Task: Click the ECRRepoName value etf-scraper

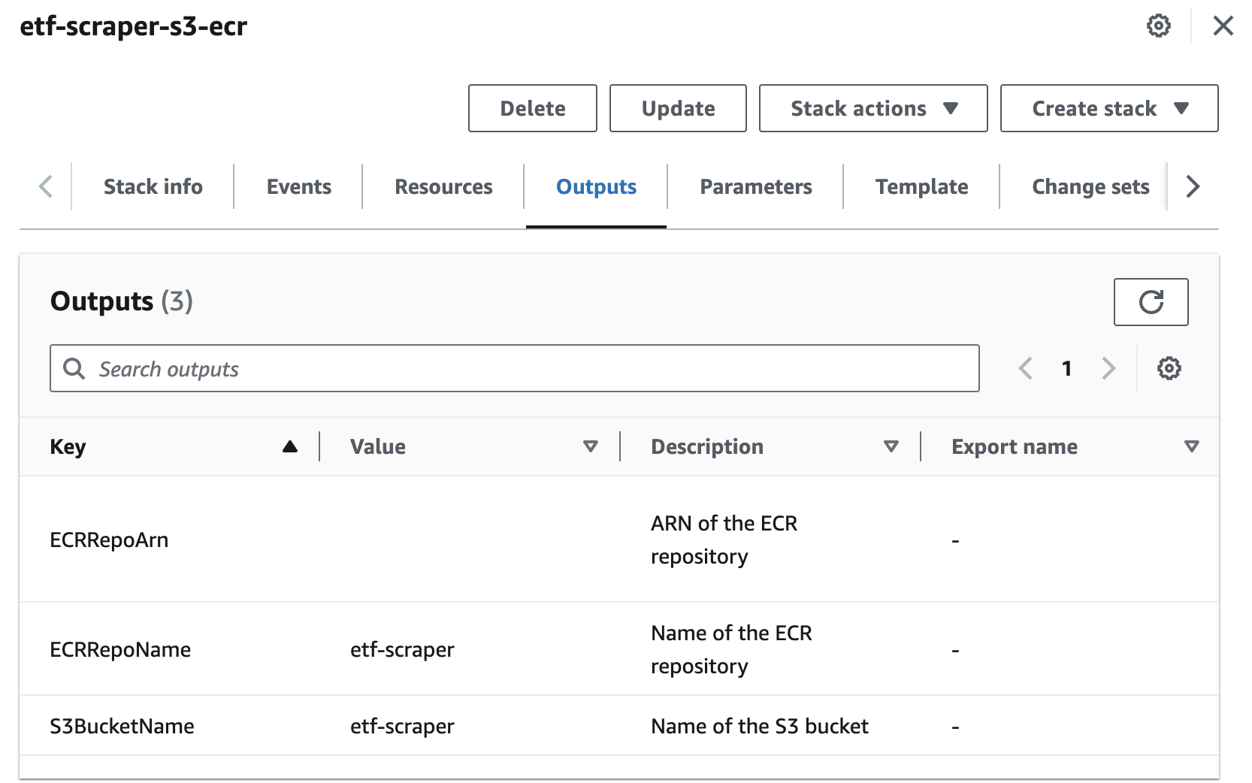Action: [402, 650]
